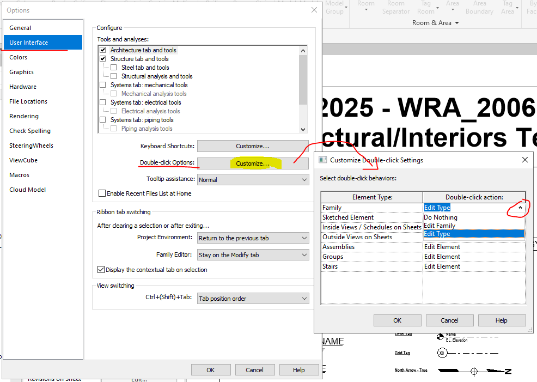Click Edit Element action for Assemblies

coord(474,247)
